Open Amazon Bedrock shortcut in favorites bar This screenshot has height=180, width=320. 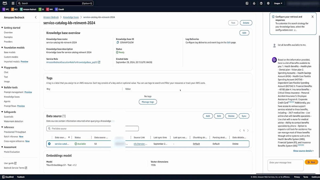point(28,9)
